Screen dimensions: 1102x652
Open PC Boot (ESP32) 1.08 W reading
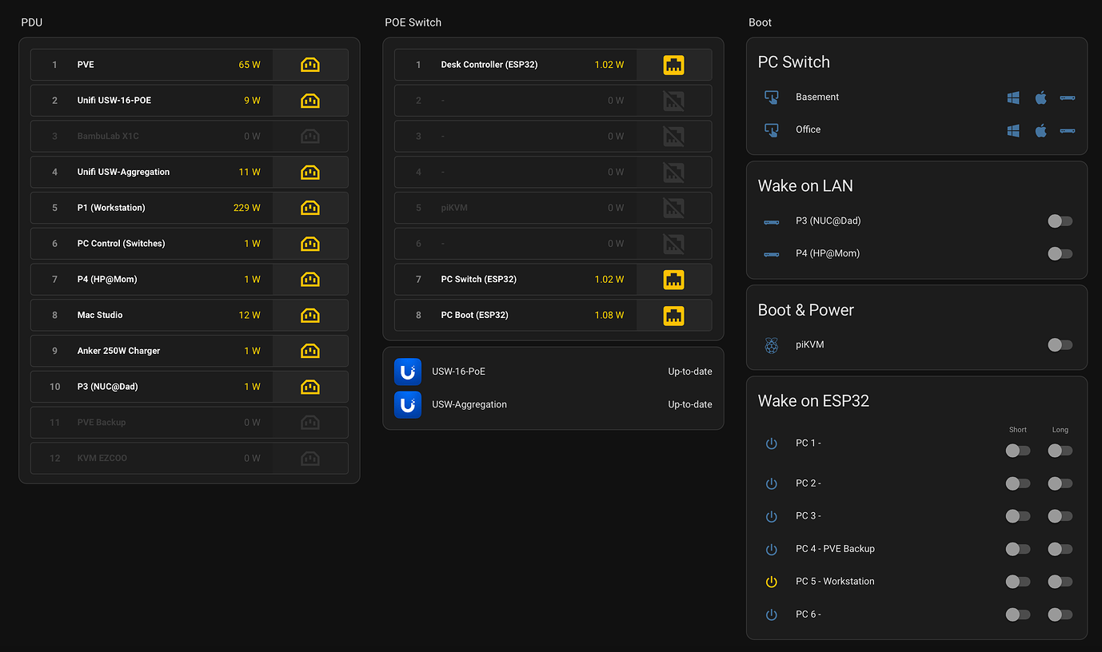coord(609,316)
